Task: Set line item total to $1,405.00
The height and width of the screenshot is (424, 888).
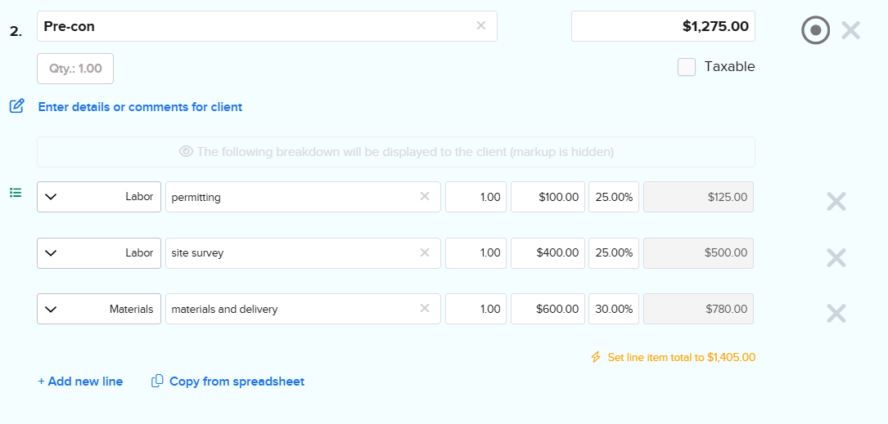Action: pyautogui.click(x=673, y=357)
